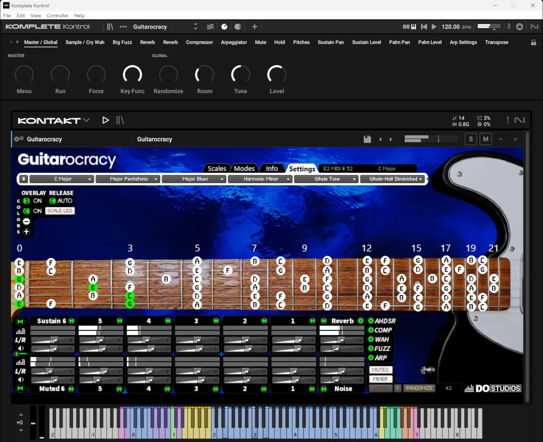Go to previous snapshot with left arrow

click(380, 139)
